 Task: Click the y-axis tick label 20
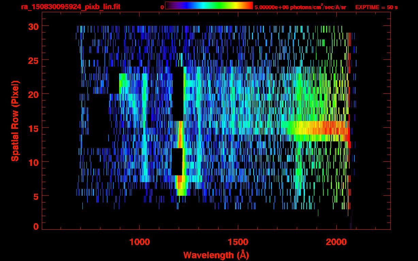click(33, 94)
